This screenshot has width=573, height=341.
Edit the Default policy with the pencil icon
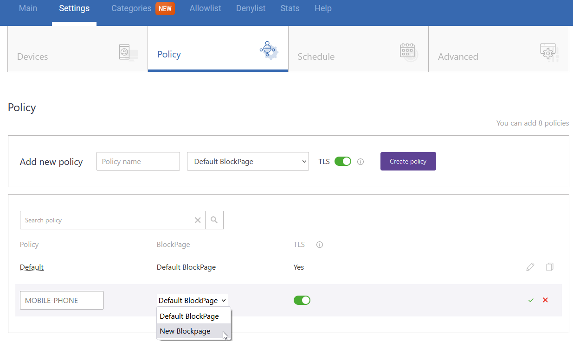530,267
